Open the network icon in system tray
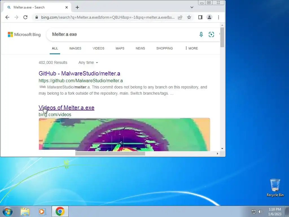 coord(254,212)
